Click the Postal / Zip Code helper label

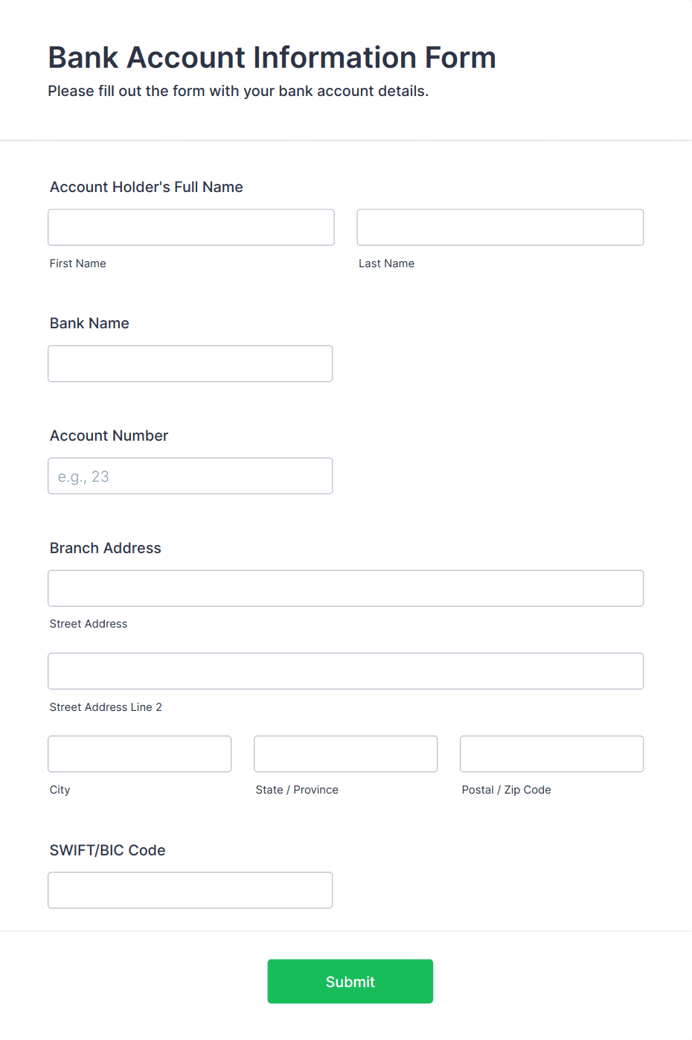[x=506, y=789]
